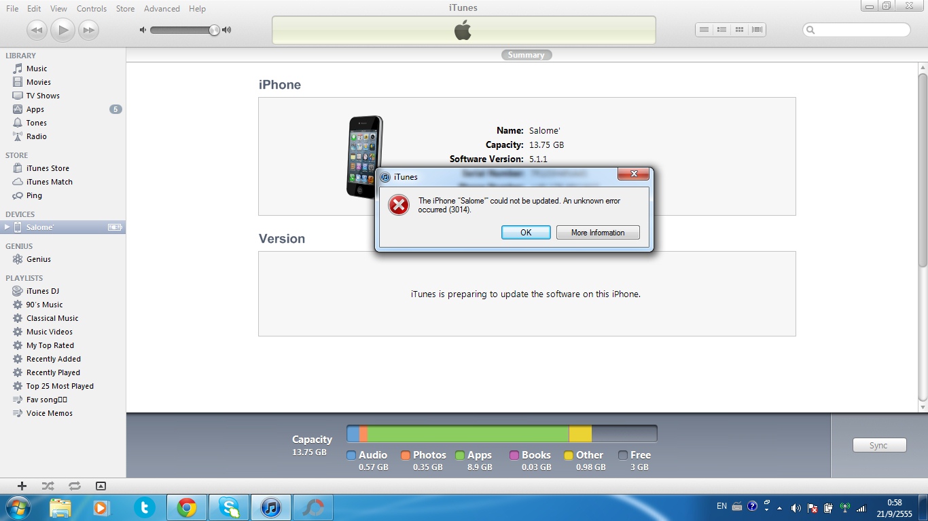The width and height of the screenshot is (928, 521).
Task: Select the Salome' device in sidebar
Action: [63, 227]
